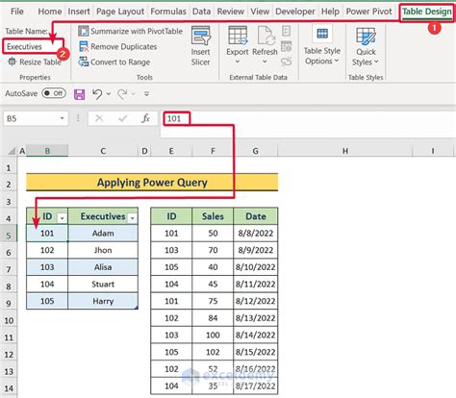Open the Executives column filter dropdown
Viewport: 456px width, 398px height.
tap(132, 218)
